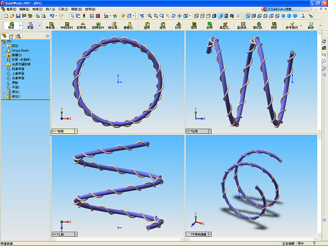Switch to Wireframe display style
The height and width of the screenshot is (246, 328).
point(196,16)
